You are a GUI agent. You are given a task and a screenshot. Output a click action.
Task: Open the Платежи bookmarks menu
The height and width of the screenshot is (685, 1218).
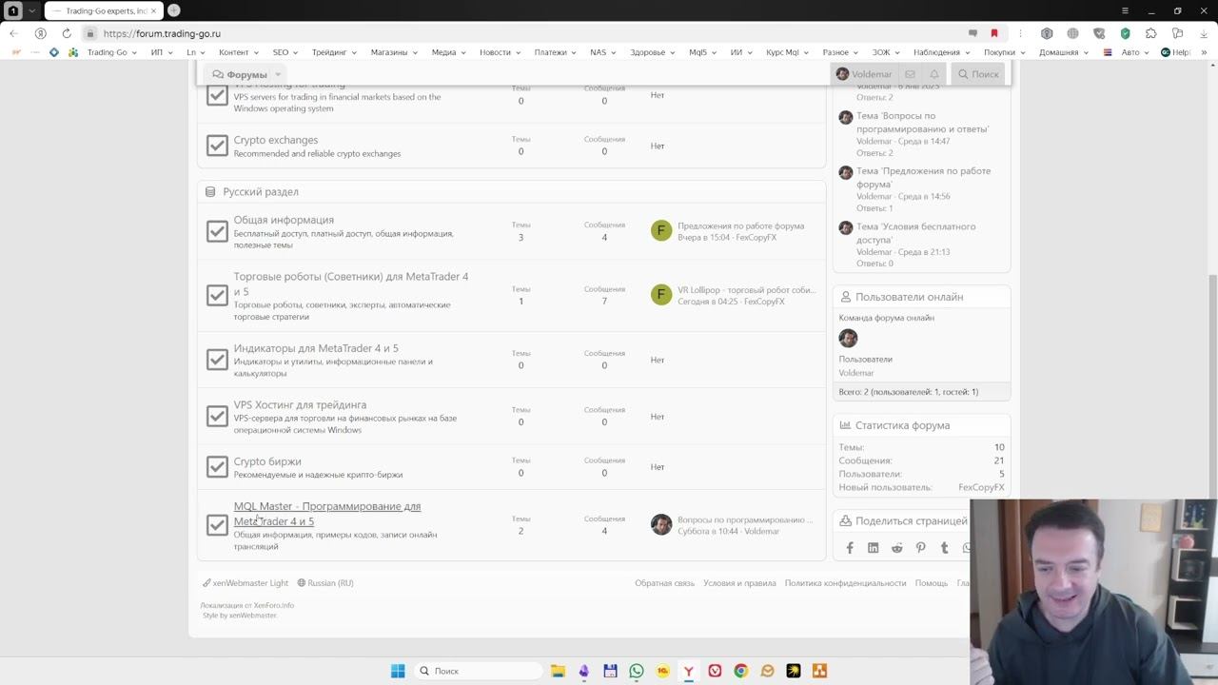555,52
